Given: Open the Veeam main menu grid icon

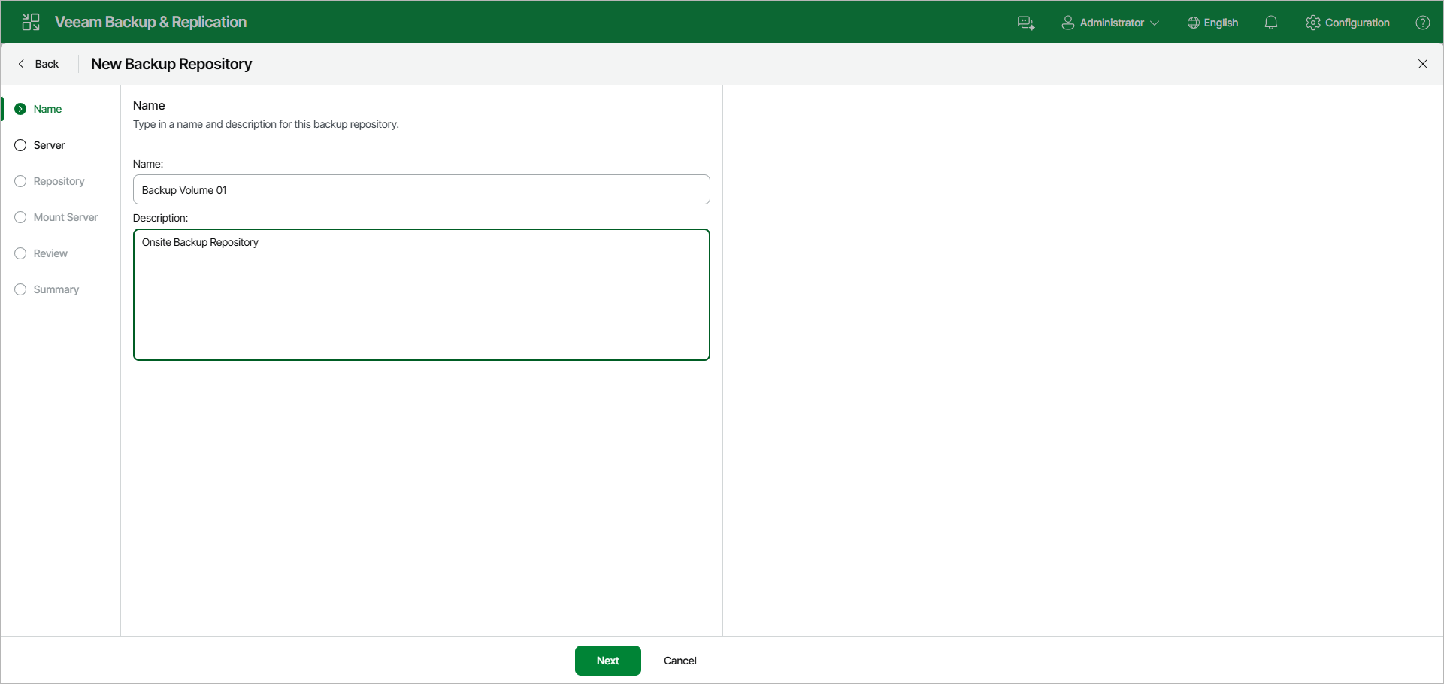Looking at the screenshot, I should tap(31, 22).
